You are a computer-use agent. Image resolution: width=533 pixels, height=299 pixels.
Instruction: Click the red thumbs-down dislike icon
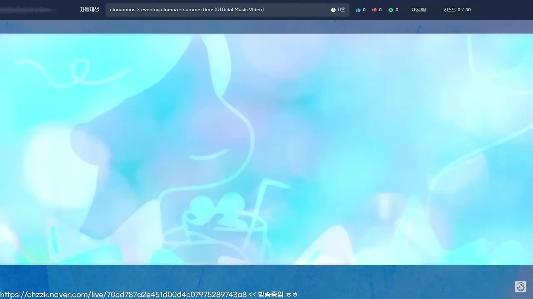click(x=374, y=10)
